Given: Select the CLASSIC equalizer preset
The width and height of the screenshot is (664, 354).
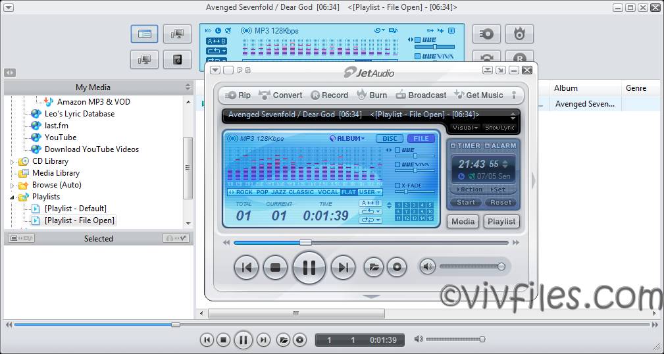Looking at the screenshot, I should (x=301, y=192).
